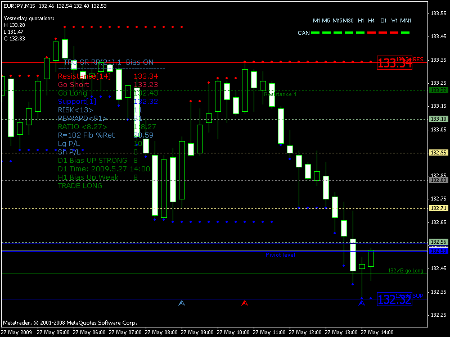
Task: Click the 'Lg P/L' label
Action: (69, 144)
